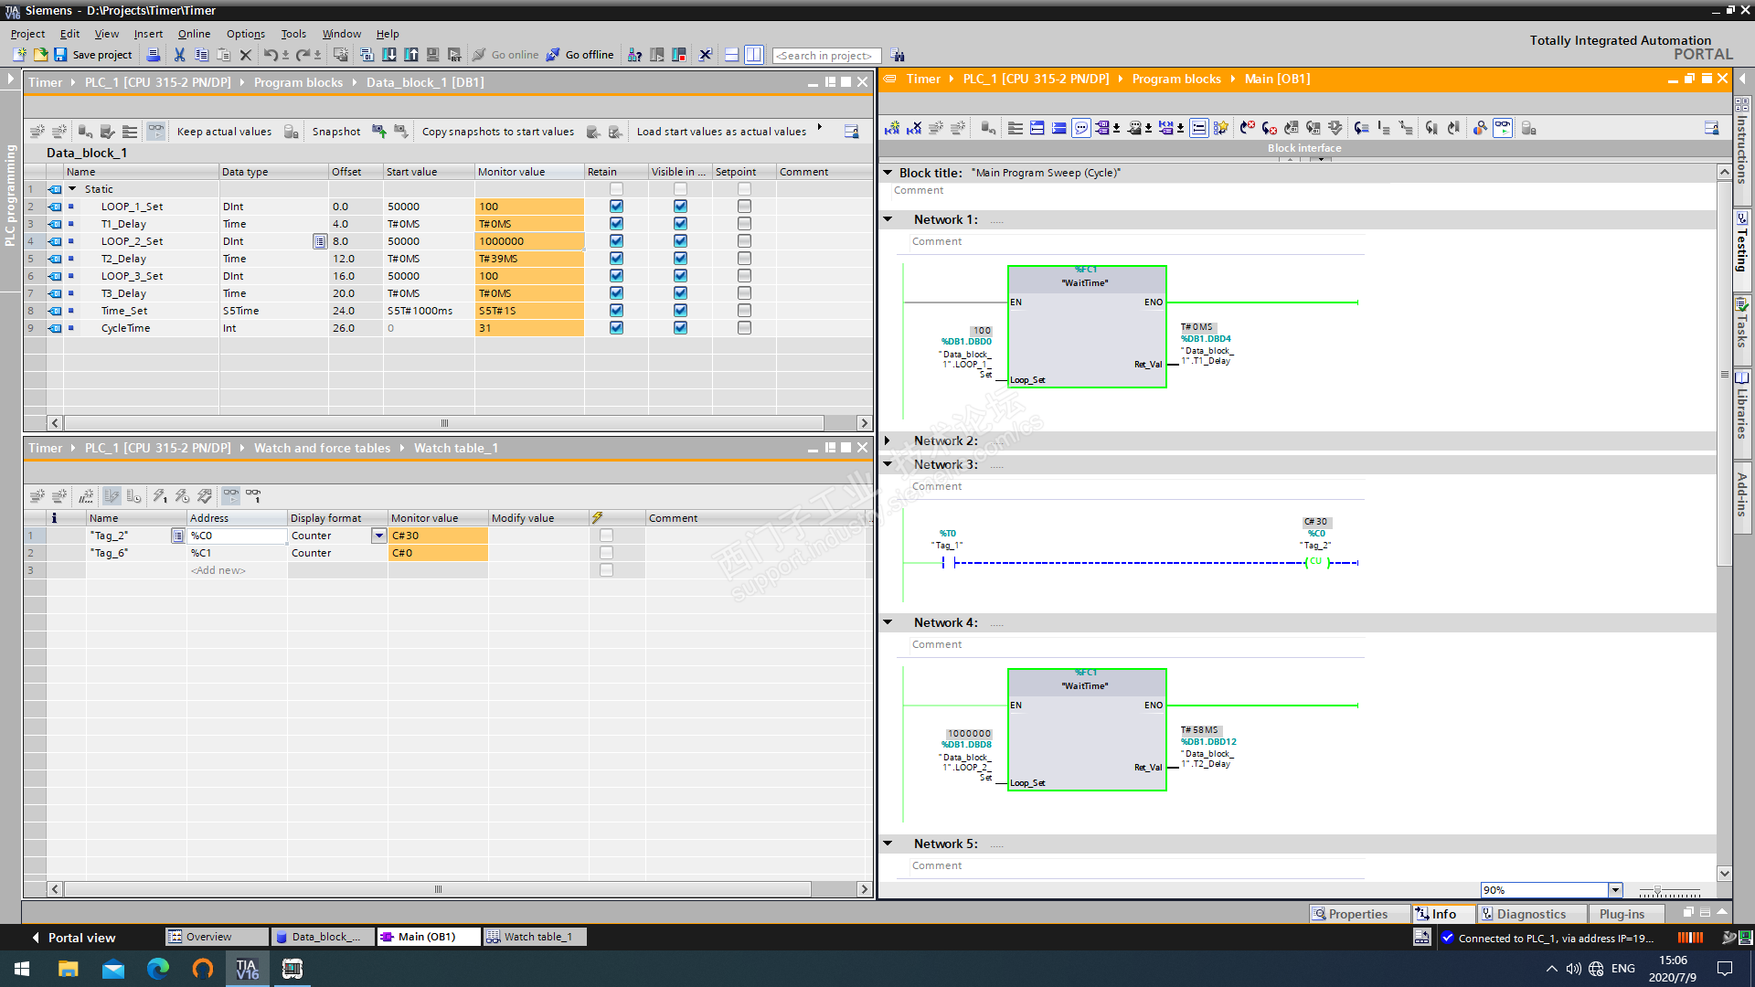Click the Search in project field
The width and height of the screenshot is (1755, 987).
[825, 56]
